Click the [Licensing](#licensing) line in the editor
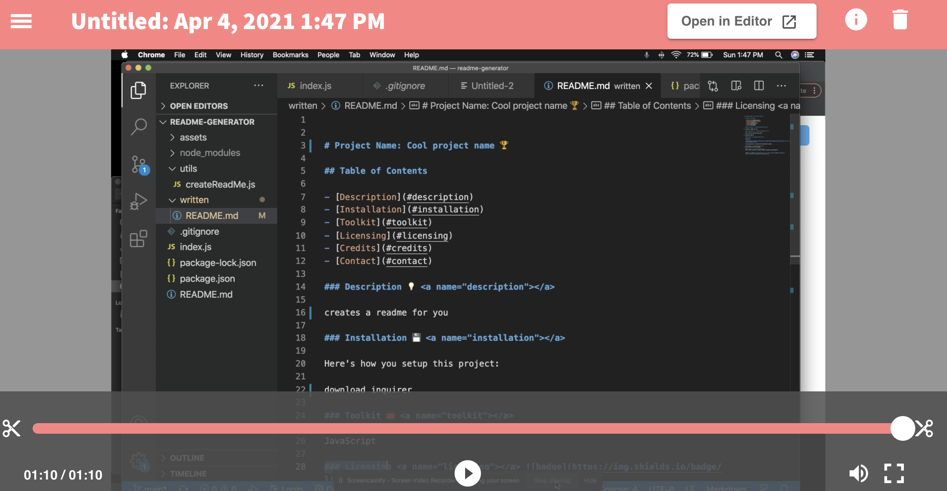Viewport: 947px width, 491px height. [388, 236]
